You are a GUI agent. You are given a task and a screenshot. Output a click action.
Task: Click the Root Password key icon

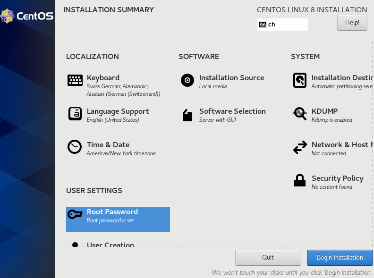click(75, 215)
